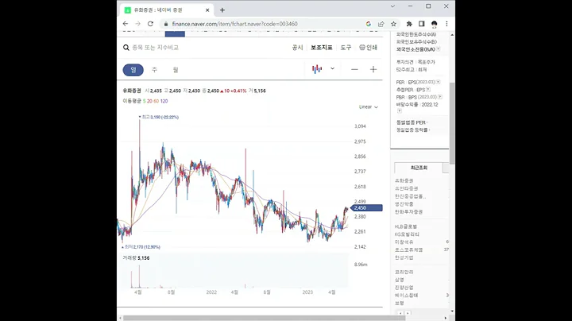Expand the chart type dropdown arrow
Image resolution: width=572 pixels, height=321 pixels.
(332, 68)
